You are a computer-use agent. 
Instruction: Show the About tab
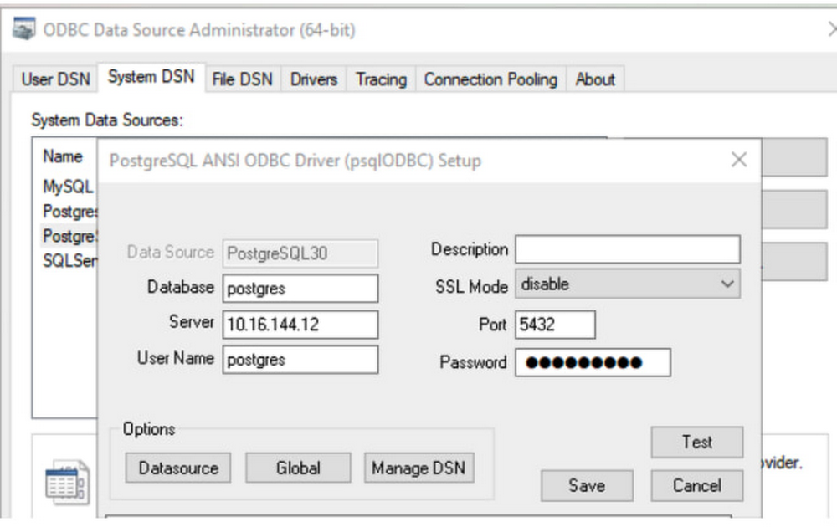point(595,79)
